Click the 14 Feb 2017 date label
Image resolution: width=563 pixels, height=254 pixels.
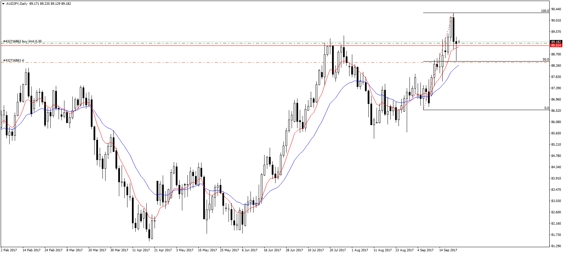coord(32,250)
